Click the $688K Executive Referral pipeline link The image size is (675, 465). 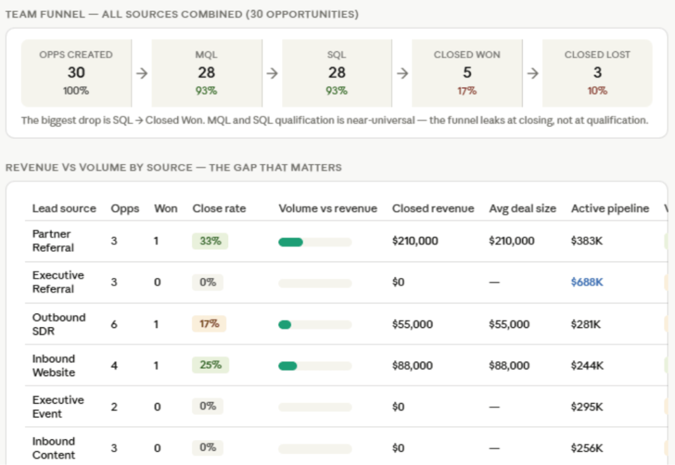coord(587,282)
